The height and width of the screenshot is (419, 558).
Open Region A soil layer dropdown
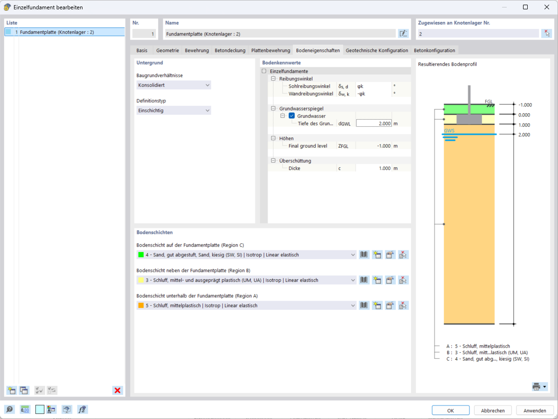(246, 305)
